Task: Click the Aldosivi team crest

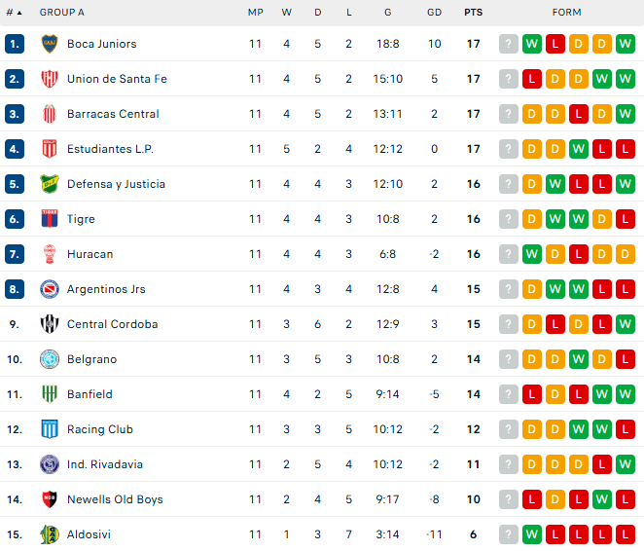Action: click(50, 534)
